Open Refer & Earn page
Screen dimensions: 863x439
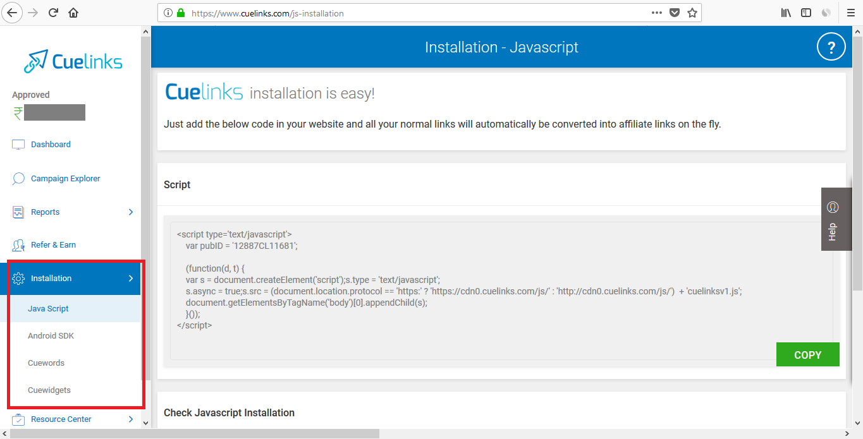(x=54, y=245)
